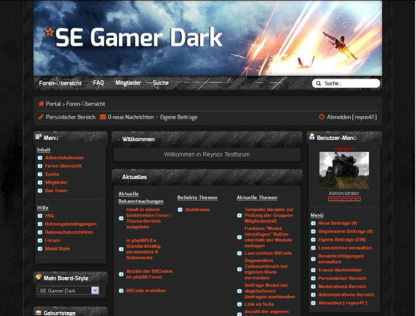Viewport: 416px width, 316px height.
Task: Click the power icon next to Abmelden
Action: pyautogui.click(x=322, y=117)
